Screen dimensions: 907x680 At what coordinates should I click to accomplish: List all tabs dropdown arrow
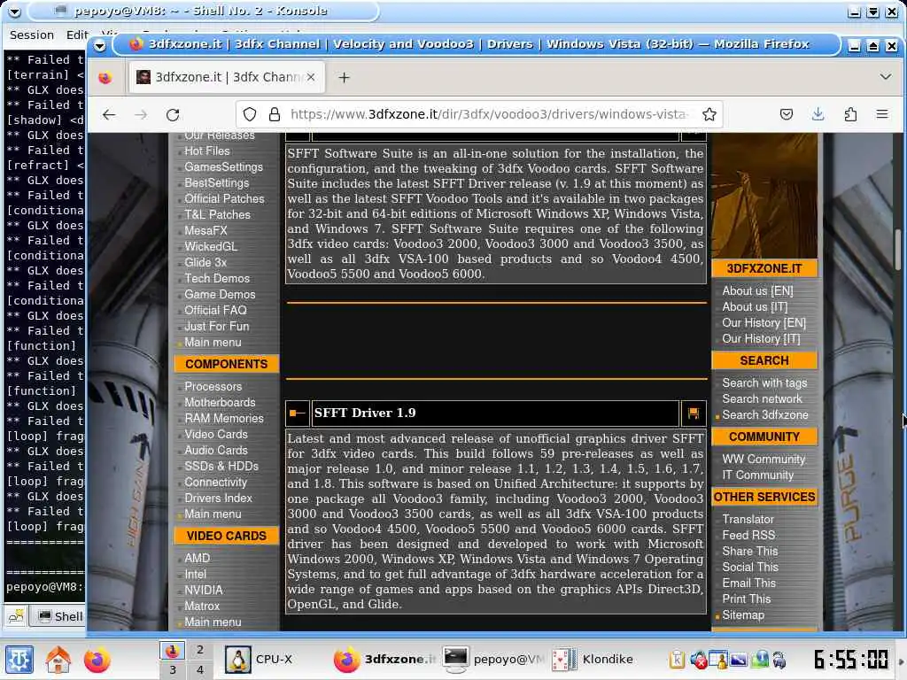click(885, 77)
